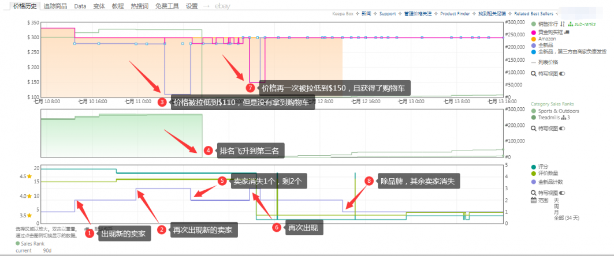
Task: Toggle the 评价数量 review count legend
Action: coord(533,173)
